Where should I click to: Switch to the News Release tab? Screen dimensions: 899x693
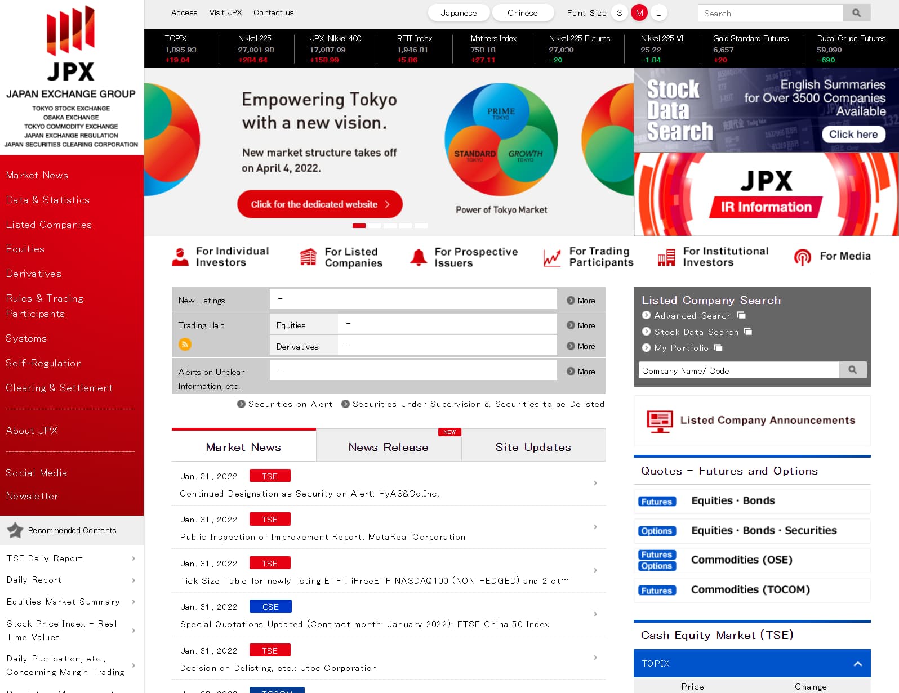(x=389, y=446)
